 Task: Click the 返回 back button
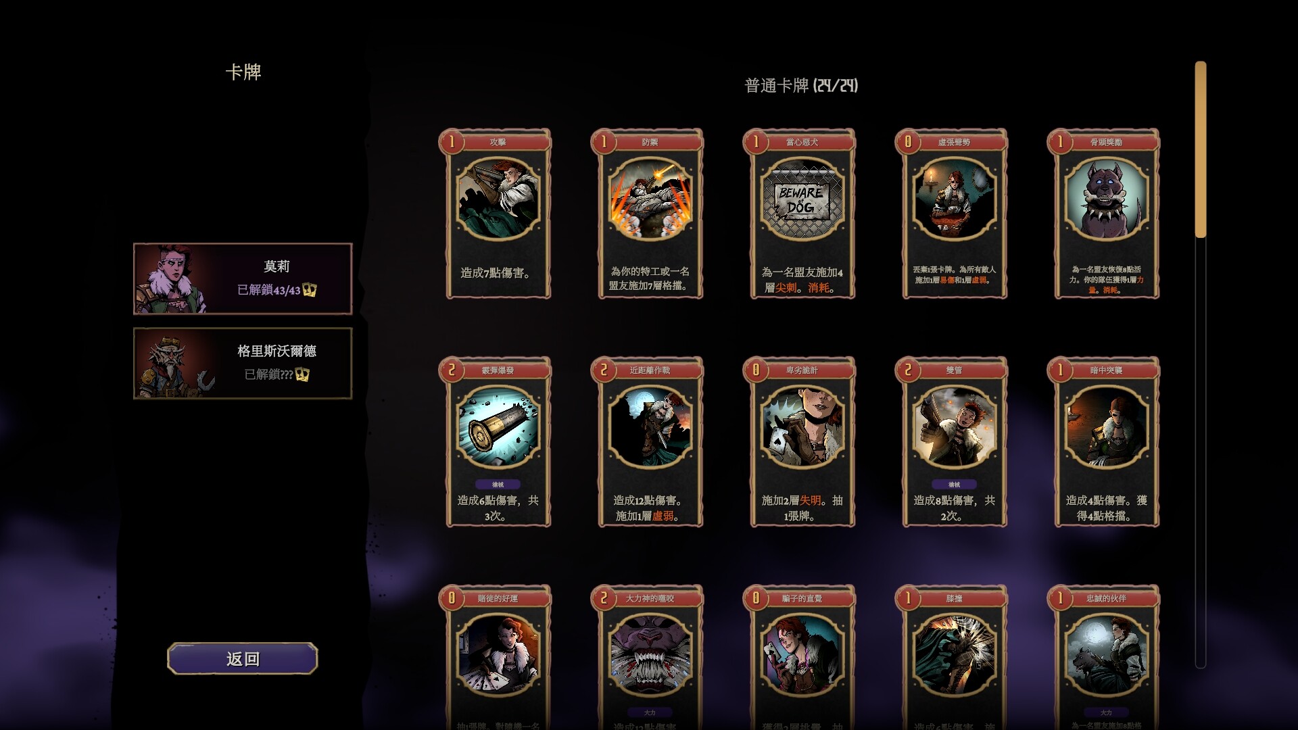tap(243, 658)
